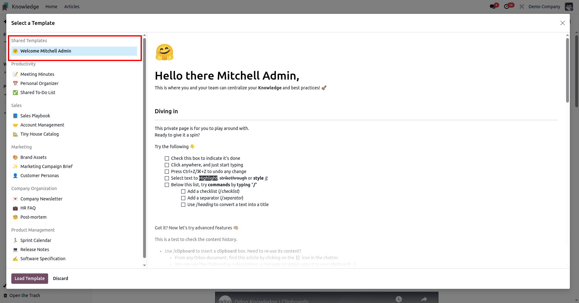The height and width of the screenshot is (303, 579).
Task: Choose the Post-mortem template
Action: 74,217
